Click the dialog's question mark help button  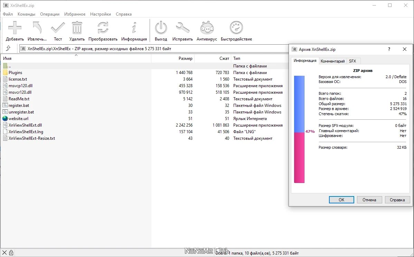point(389,49)
